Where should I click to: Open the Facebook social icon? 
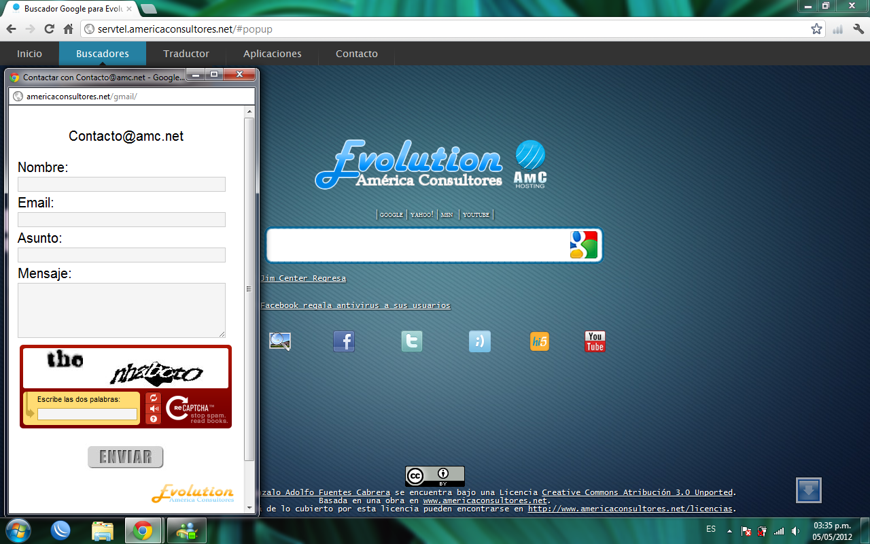coord(343,341)
